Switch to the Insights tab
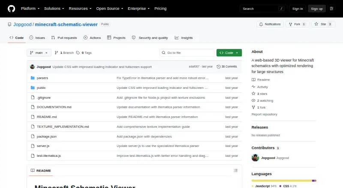Screen dimensions: 343x188 pyautogui.click(x=184, y=38)
